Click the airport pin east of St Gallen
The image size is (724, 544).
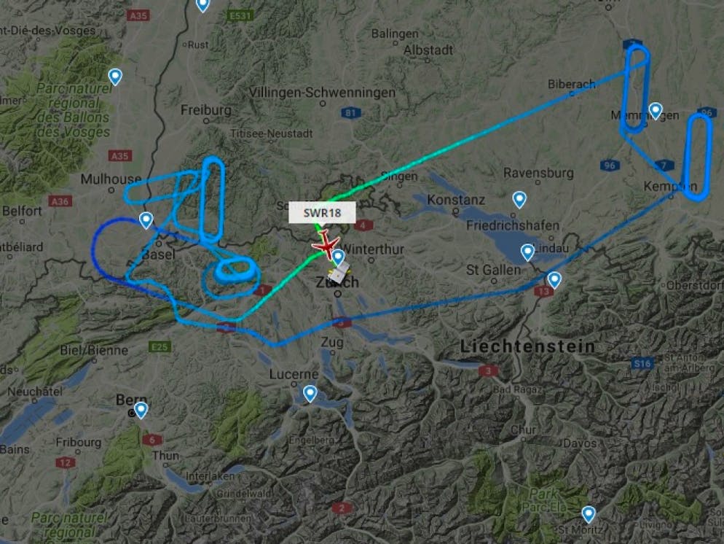click(x=554, y=279)
